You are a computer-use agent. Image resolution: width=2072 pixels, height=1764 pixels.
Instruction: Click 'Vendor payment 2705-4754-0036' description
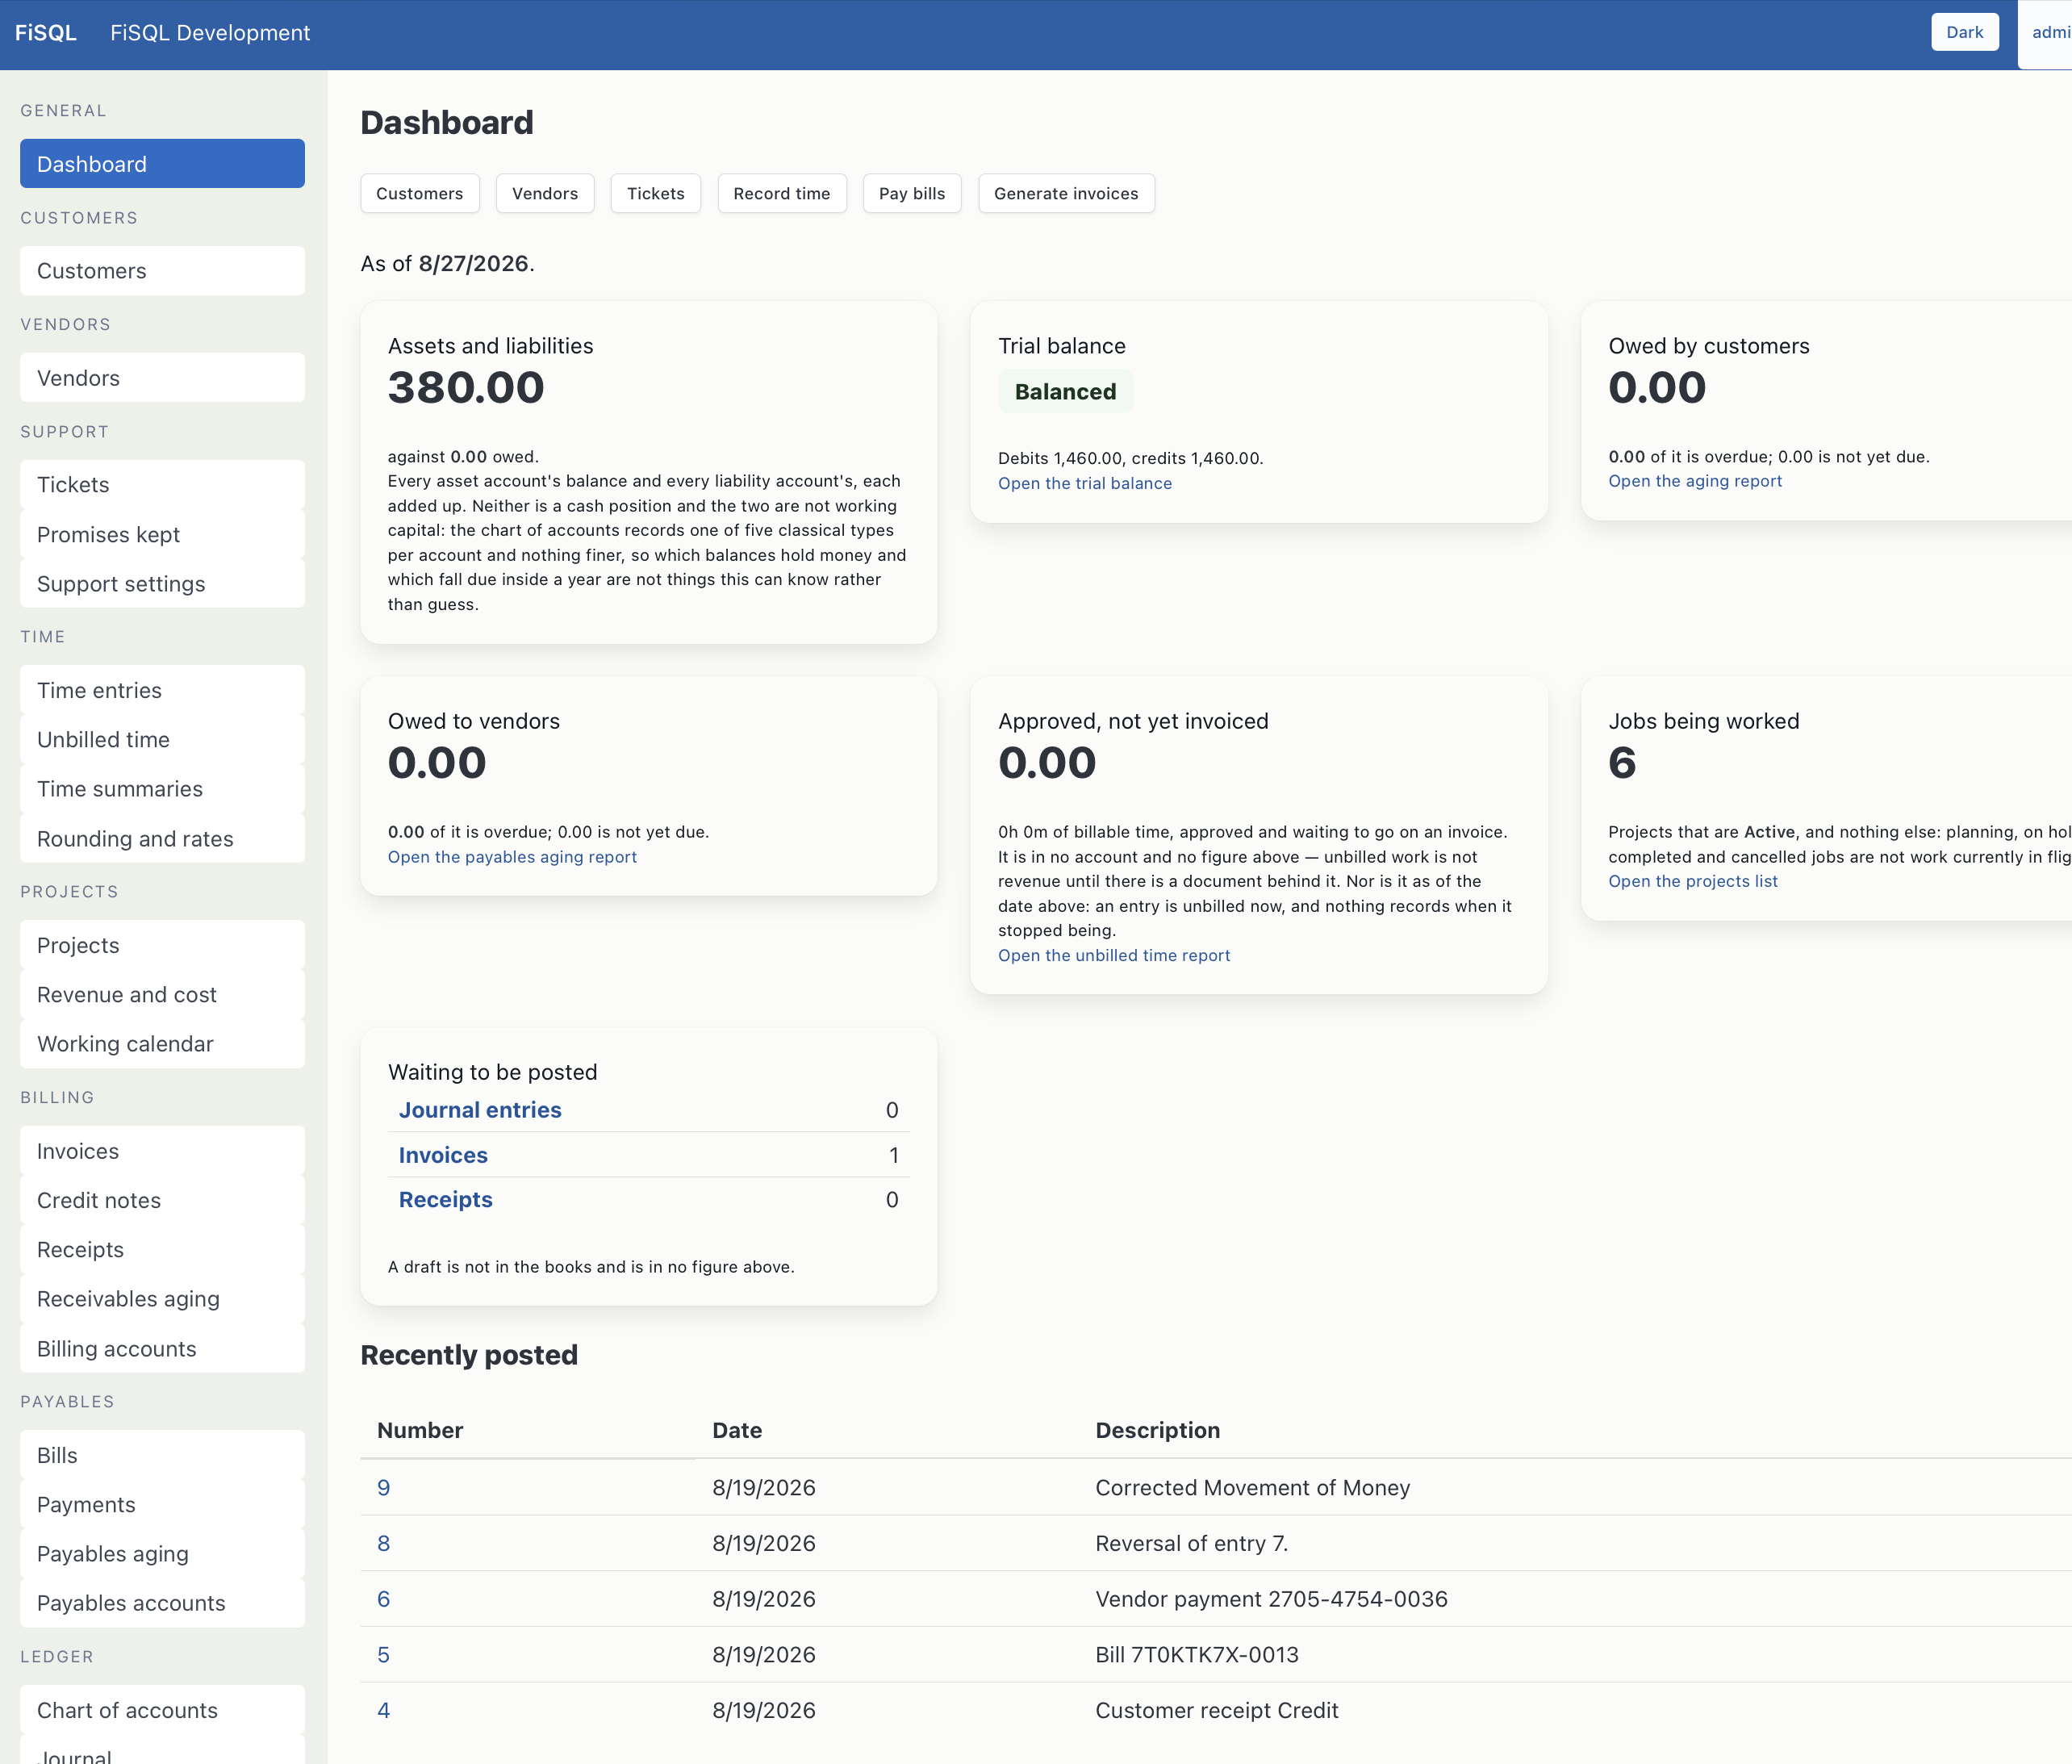[1271, 1599]
